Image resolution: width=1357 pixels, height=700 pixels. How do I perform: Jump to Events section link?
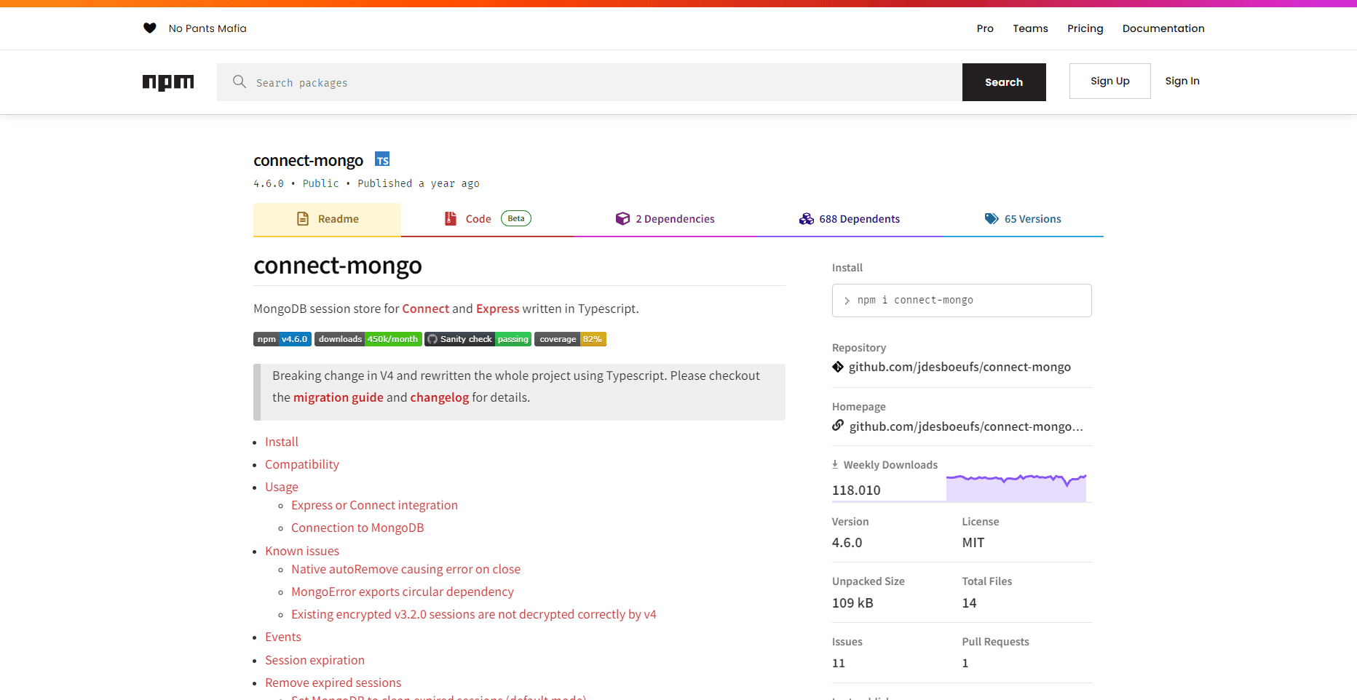pos(283,637)
